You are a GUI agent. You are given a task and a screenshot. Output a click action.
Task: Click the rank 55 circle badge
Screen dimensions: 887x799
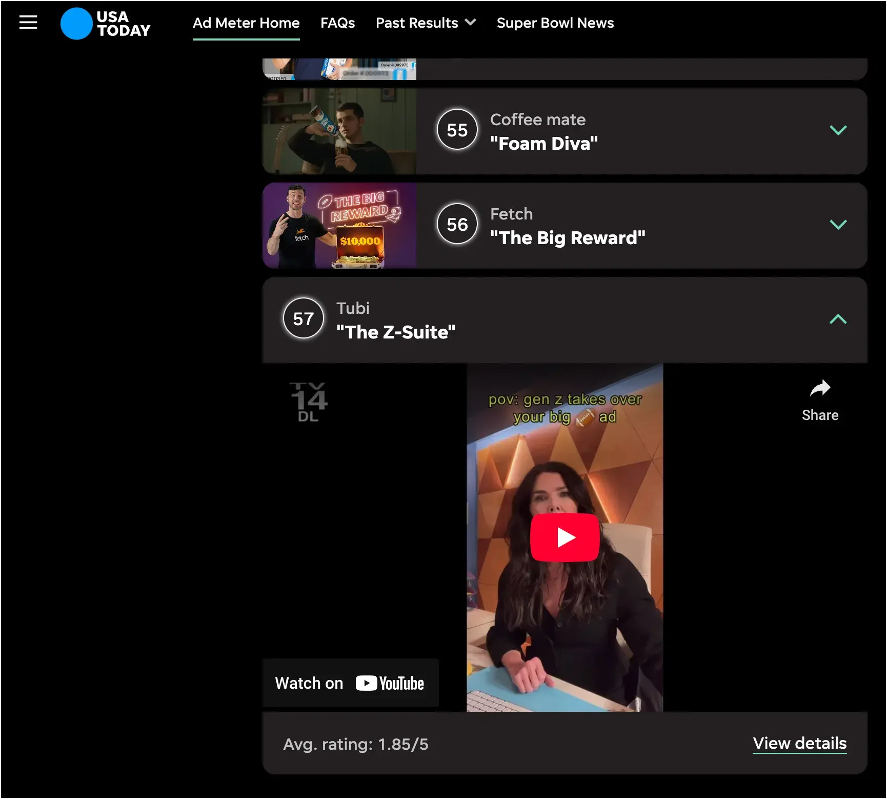coord(457,130)
